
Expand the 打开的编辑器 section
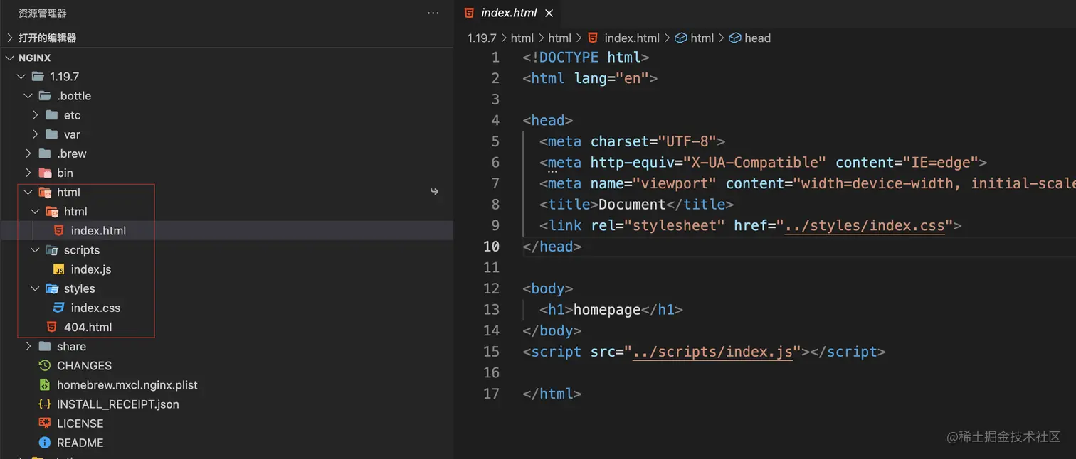(x=10, y=38)
